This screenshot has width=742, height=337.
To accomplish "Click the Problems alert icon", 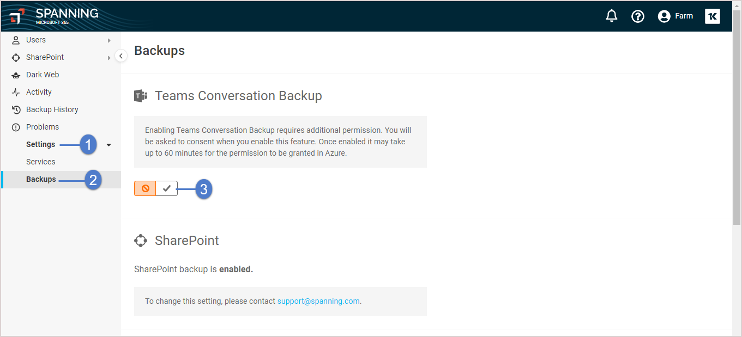I will click(16, 127).
